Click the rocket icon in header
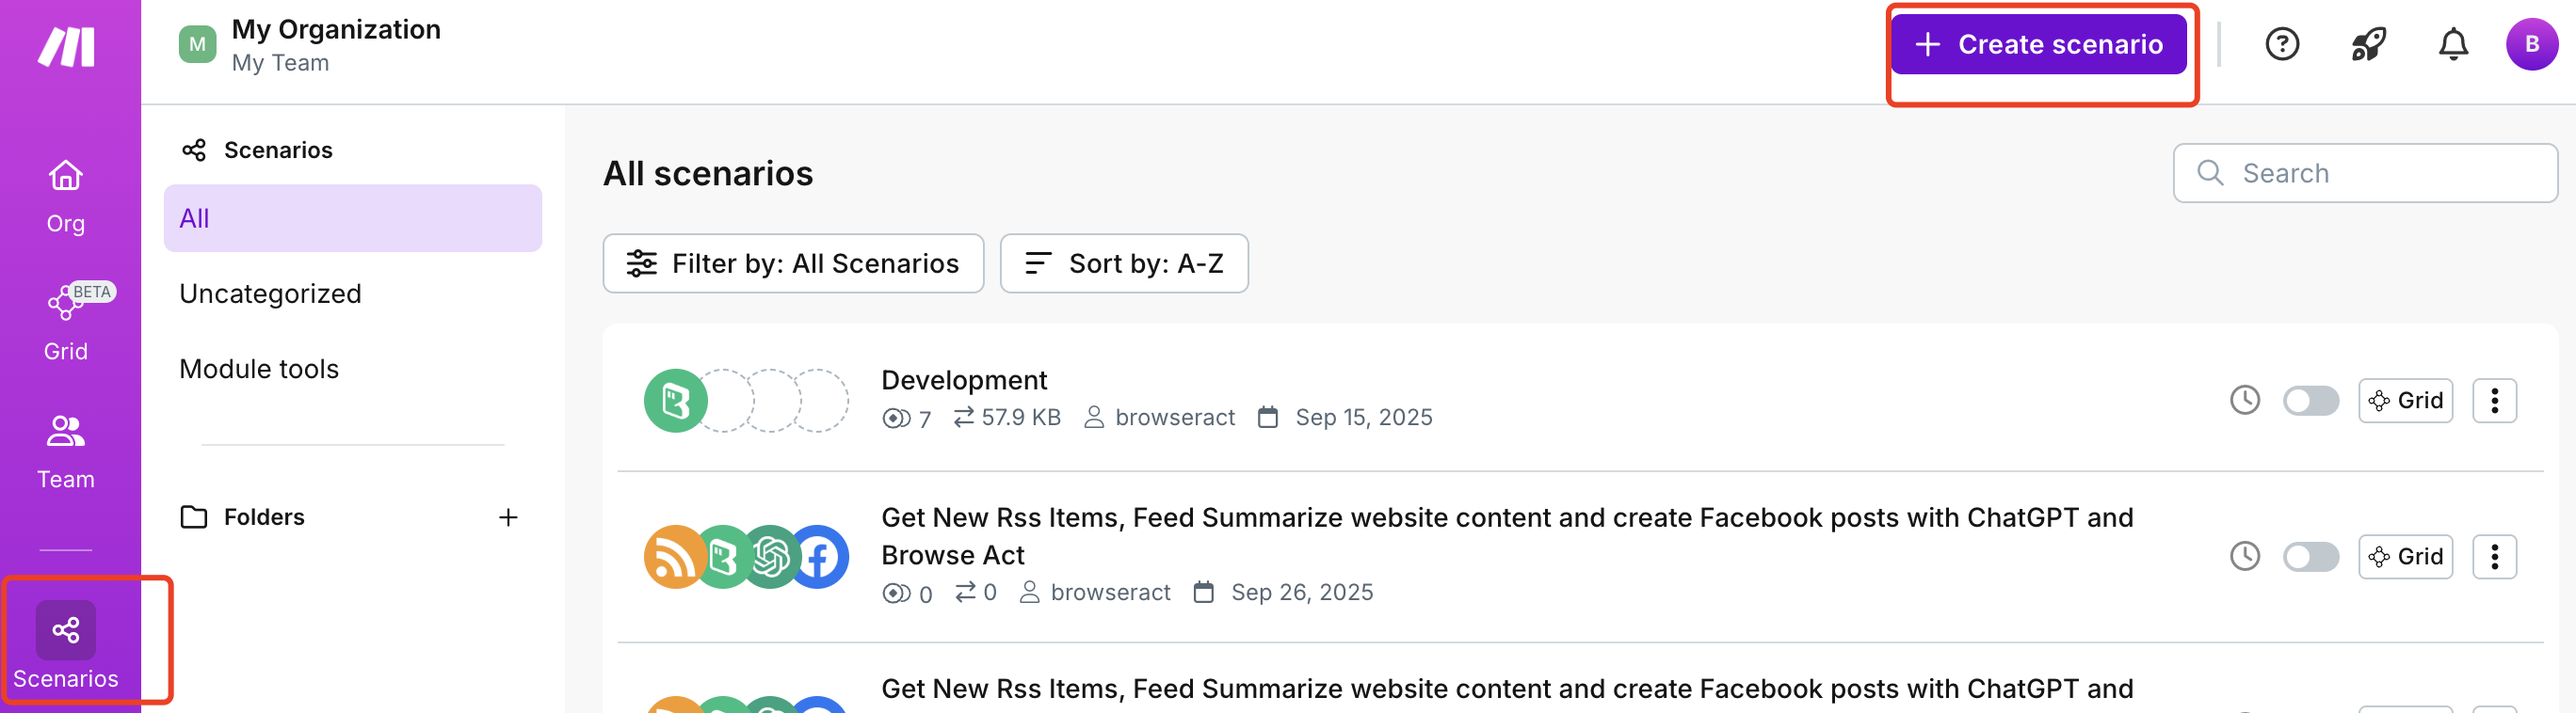 tap(2367, 44)
